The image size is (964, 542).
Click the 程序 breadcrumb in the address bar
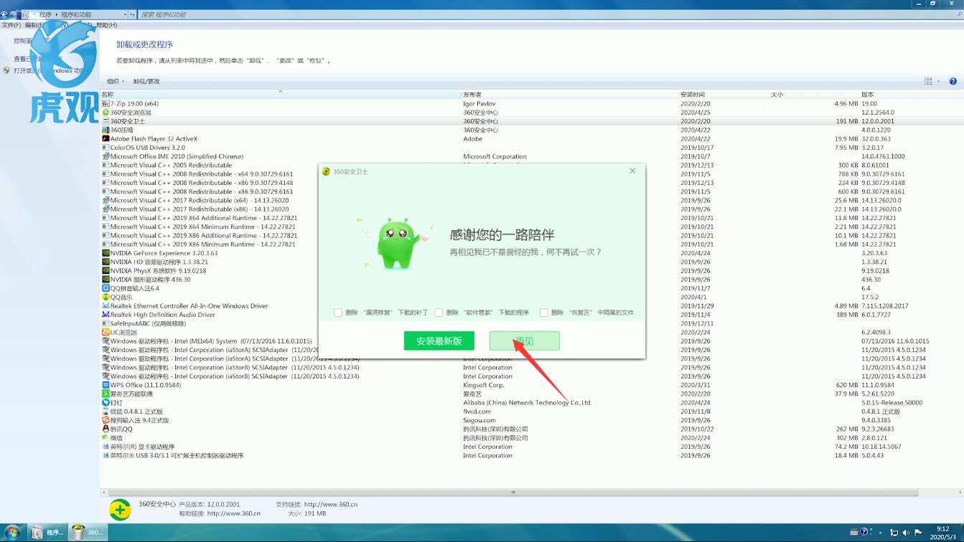click(45, 14)
